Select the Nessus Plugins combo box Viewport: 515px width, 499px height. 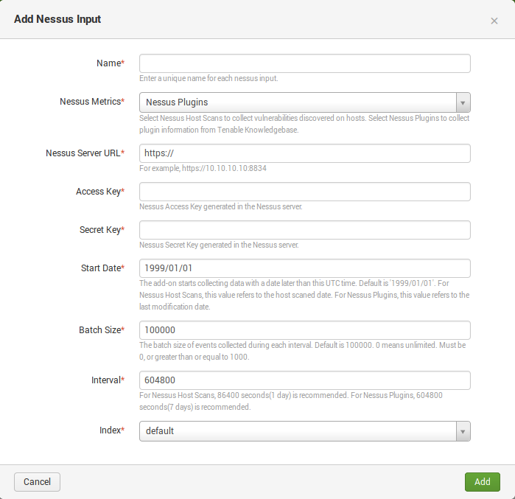click(x=305, y=102)
